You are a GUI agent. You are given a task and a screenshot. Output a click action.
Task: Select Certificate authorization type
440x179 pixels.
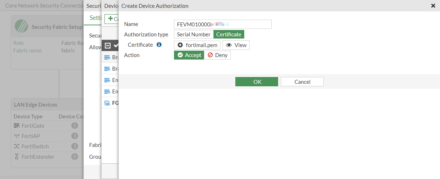(229, 35)
